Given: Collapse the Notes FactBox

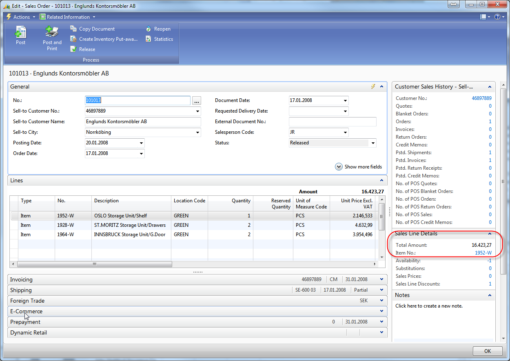Looking at the screenshot, I should (490, 295).
